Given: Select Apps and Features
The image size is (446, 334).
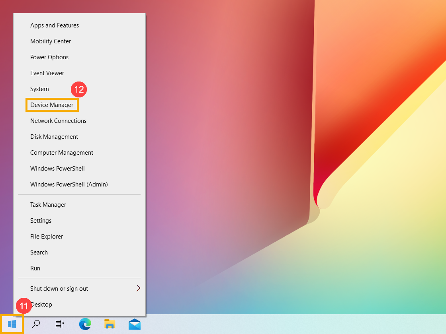Looking at the screenshot, I should pyautogui.click(x=54, y=25).
